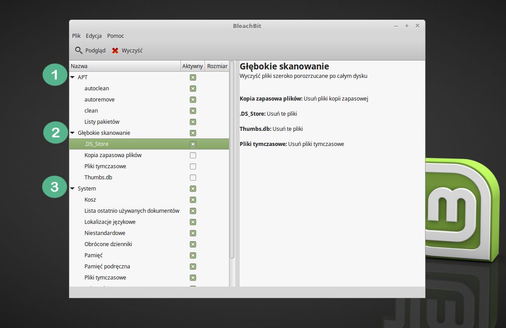
Task: Select the autoclean tree row
Action: 149,88
